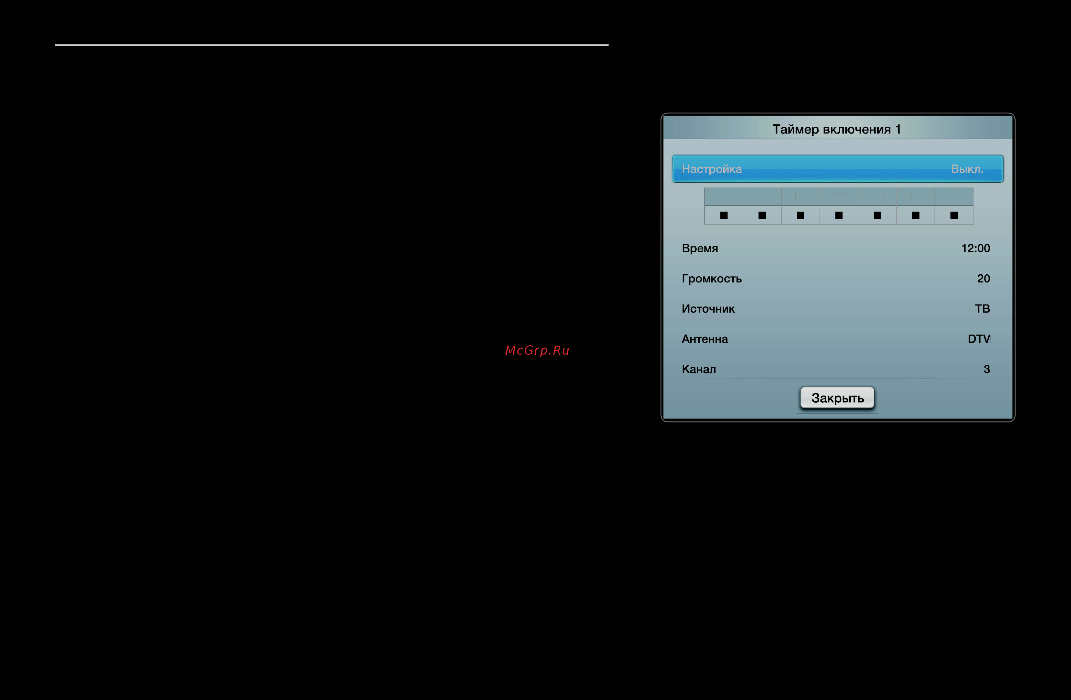Tick the third day checkbox in the weekday row
Viewport: 1071px width, 700px height.
pos(800,215)
